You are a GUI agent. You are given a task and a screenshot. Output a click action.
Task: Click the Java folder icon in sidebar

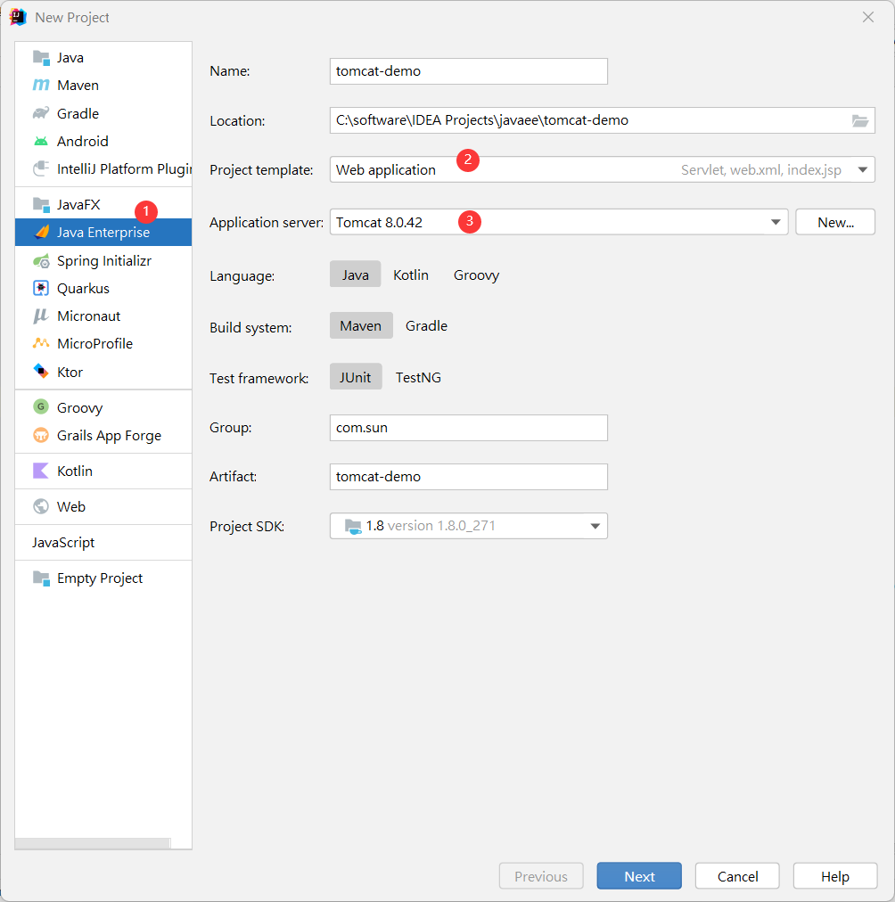pyautogui.click(x=41, y=58)
